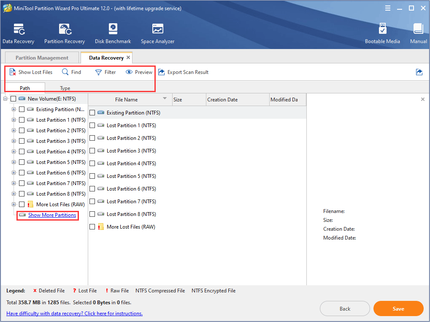
Task: Open the data recovery instructions link
Action: [74, 313]
